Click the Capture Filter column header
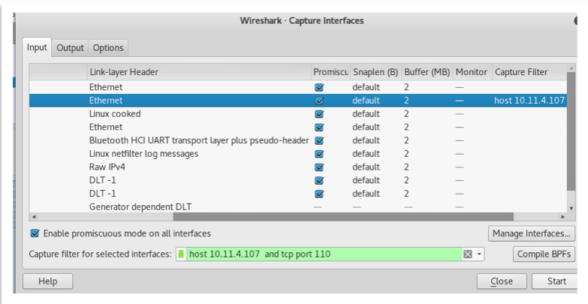 coord(529,72)
